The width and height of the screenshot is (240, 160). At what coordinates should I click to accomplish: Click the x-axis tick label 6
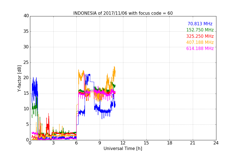click(76, 143)
